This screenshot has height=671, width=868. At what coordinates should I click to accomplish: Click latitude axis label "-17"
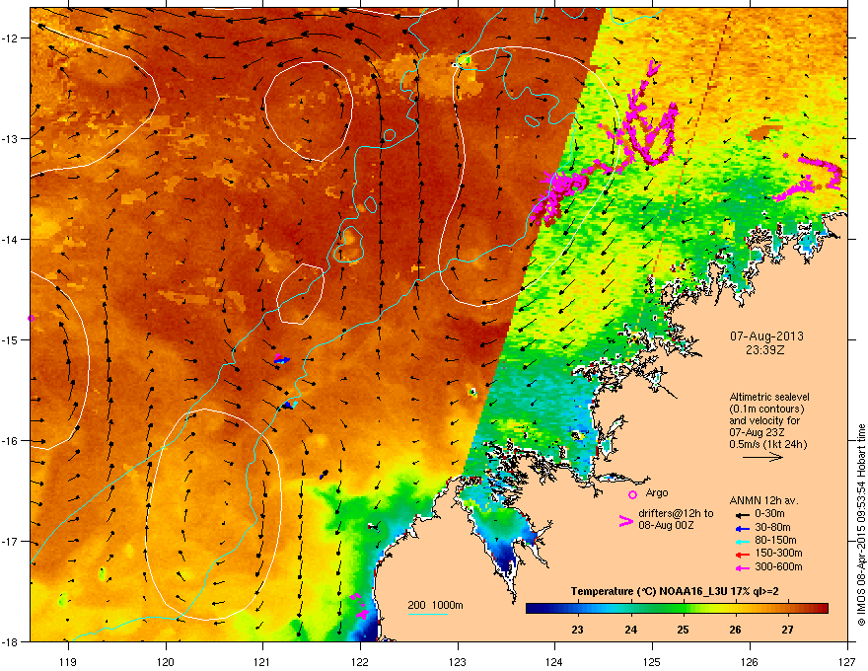coord(10,542)
